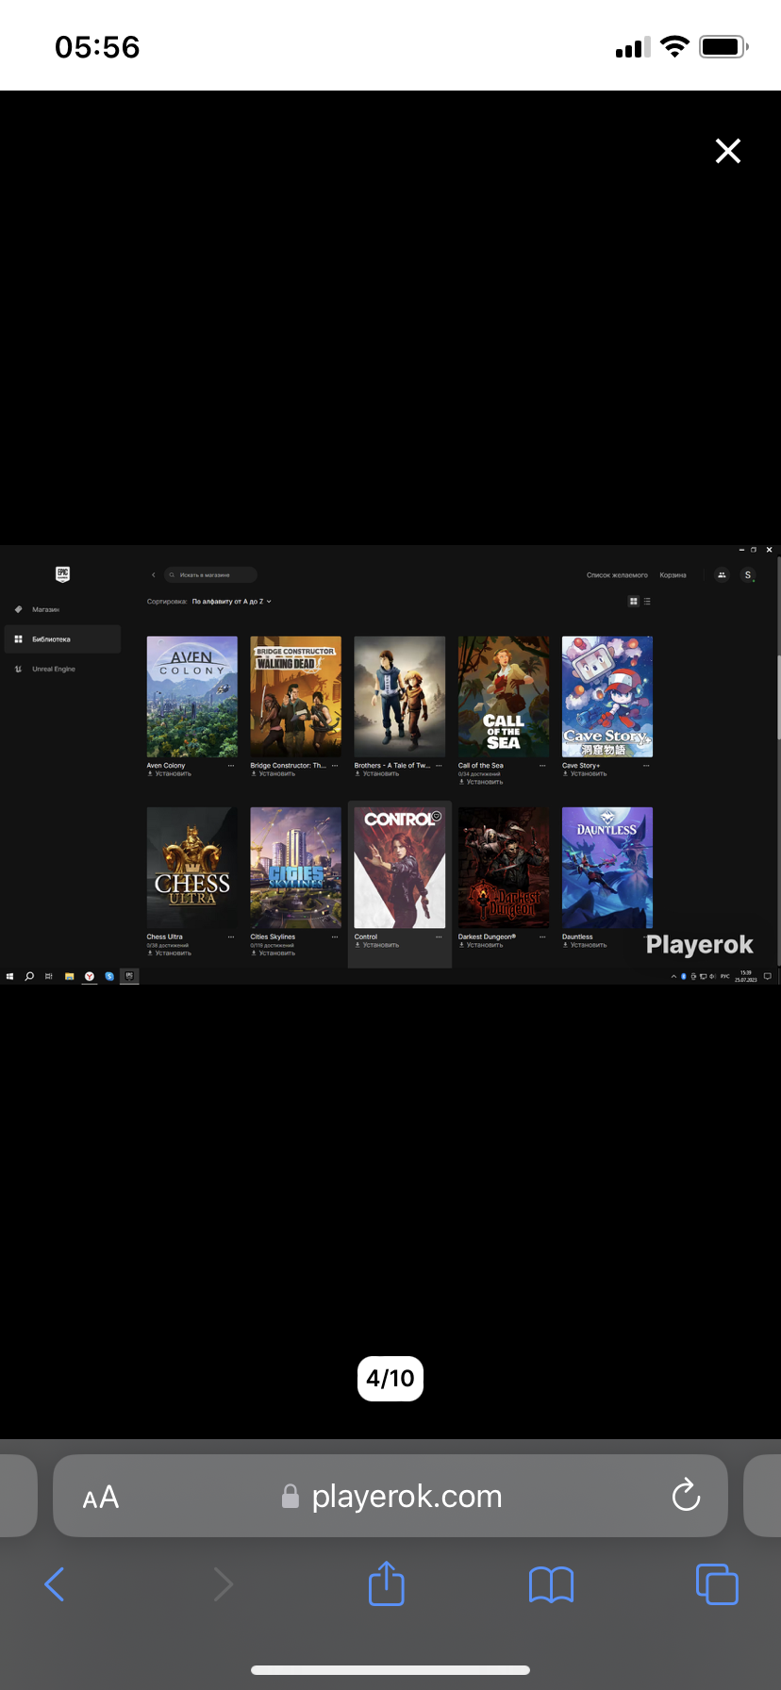This screenshot has width=781, height=1690.
Task: Open the three-dot menu for Aven Colony
Action: click(x=231, y=766)
